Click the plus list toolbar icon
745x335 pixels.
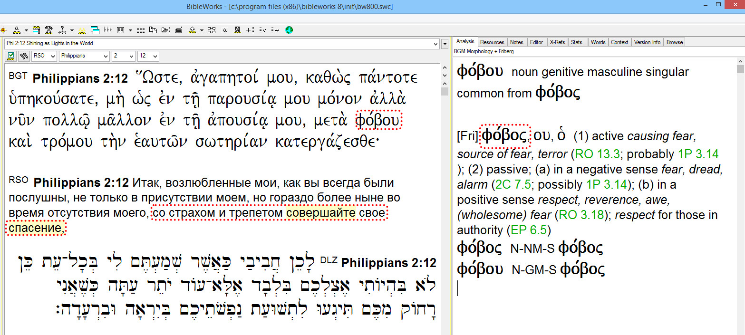tap(249, 30)
